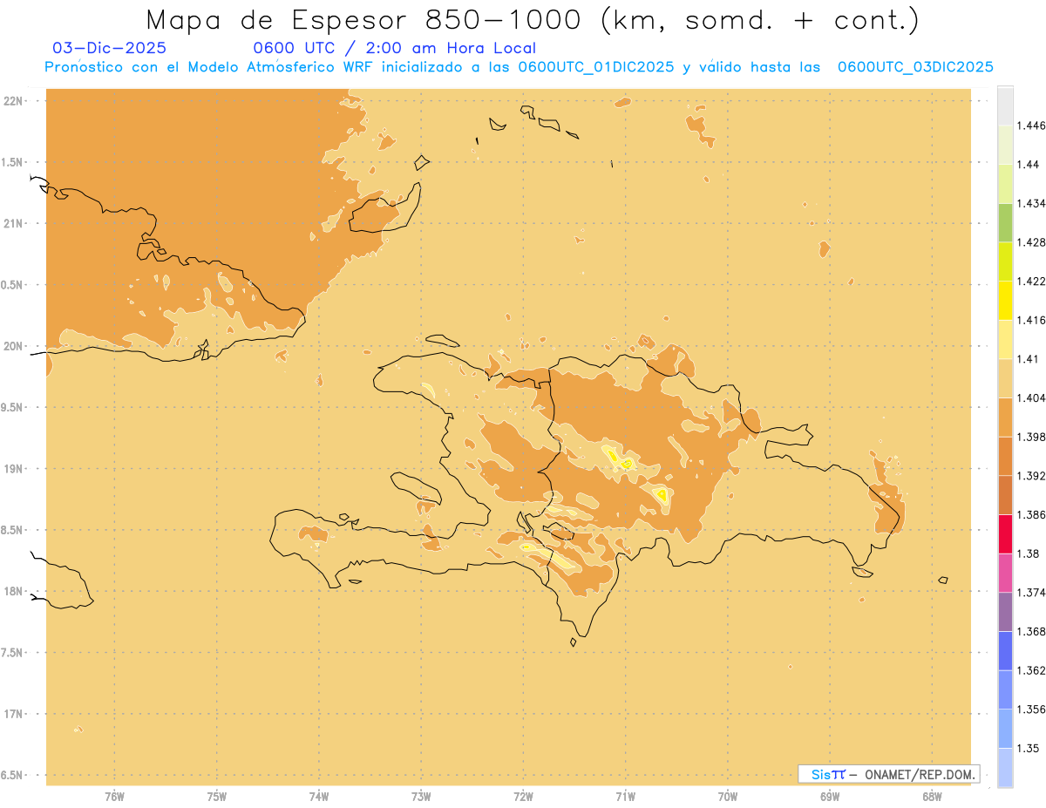Click the legend value '1.44'
This screenshot has height=808, width=1046.
pyautogui.click(x=1029, y=164)
